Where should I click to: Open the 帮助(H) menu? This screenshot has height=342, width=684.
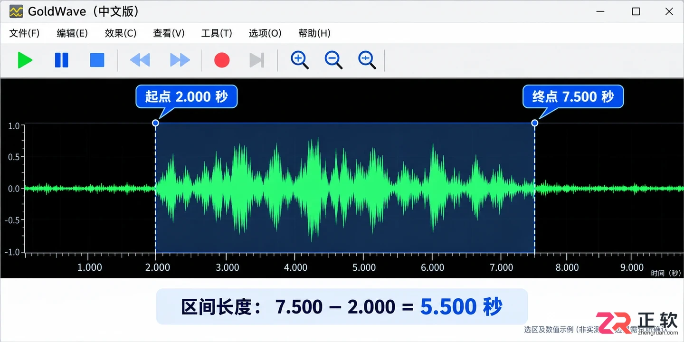pos(314,33)
